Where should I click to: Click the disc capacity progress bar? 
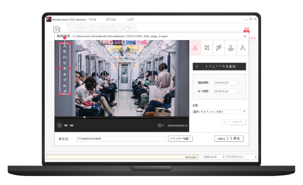[122, 157]
